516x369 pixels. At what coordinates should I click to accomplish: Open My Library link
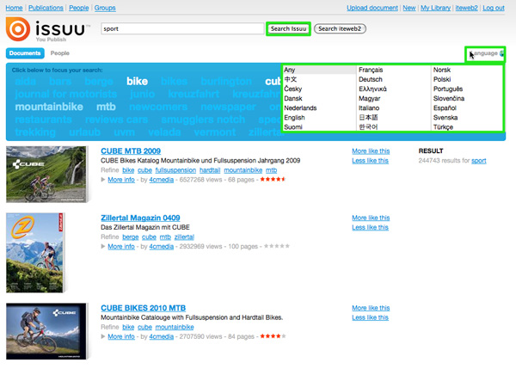pos(435,8)
